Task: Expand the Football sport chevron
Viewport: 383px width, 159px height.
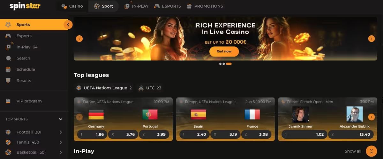Action: pos(61,132)
